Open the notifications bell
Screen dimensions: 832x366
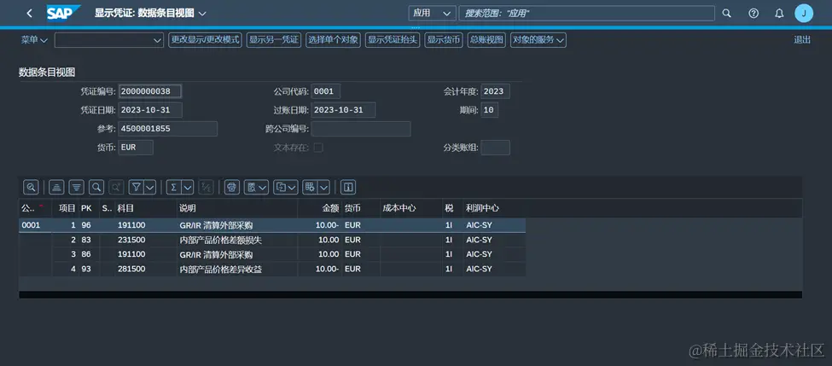pos(779,14)
